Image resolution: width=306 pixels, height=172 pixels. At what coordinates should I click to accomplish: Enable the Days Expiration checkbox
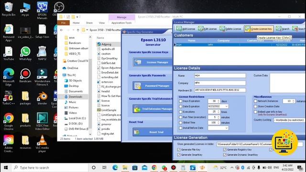tap(181, 101)
